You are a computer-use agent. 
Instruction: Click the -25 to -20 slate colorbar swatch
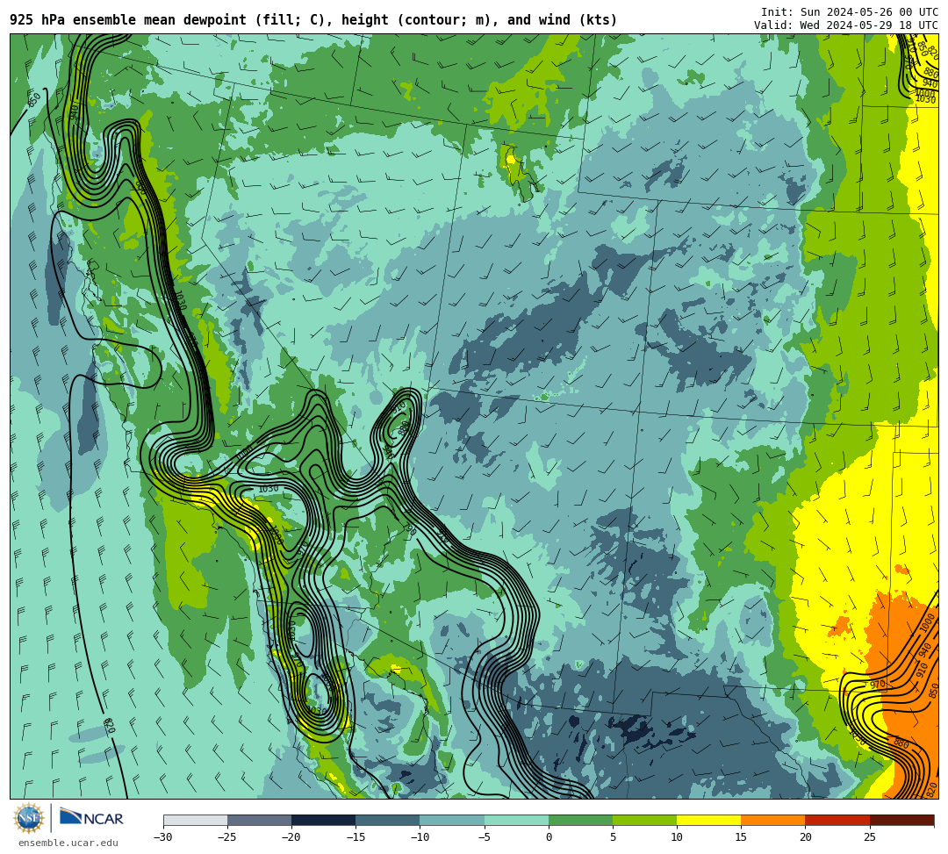click(x=259, y=820)
